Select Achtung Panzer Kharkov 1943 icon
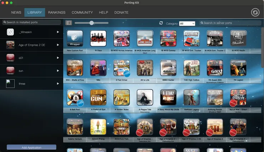 (x=215, y=97)
